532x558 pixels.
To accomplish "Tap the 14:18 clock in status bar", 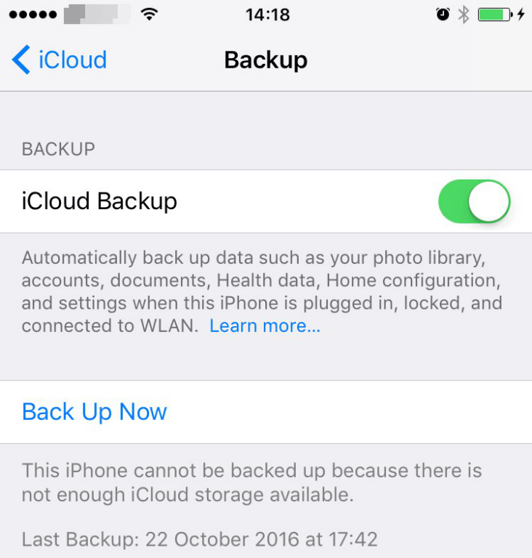I will click(x=267, y=15).
